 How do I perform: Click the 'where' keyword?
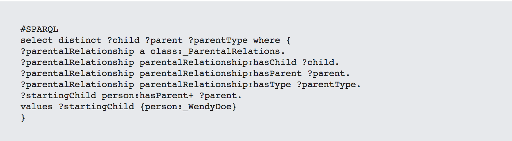click(266, 40)
